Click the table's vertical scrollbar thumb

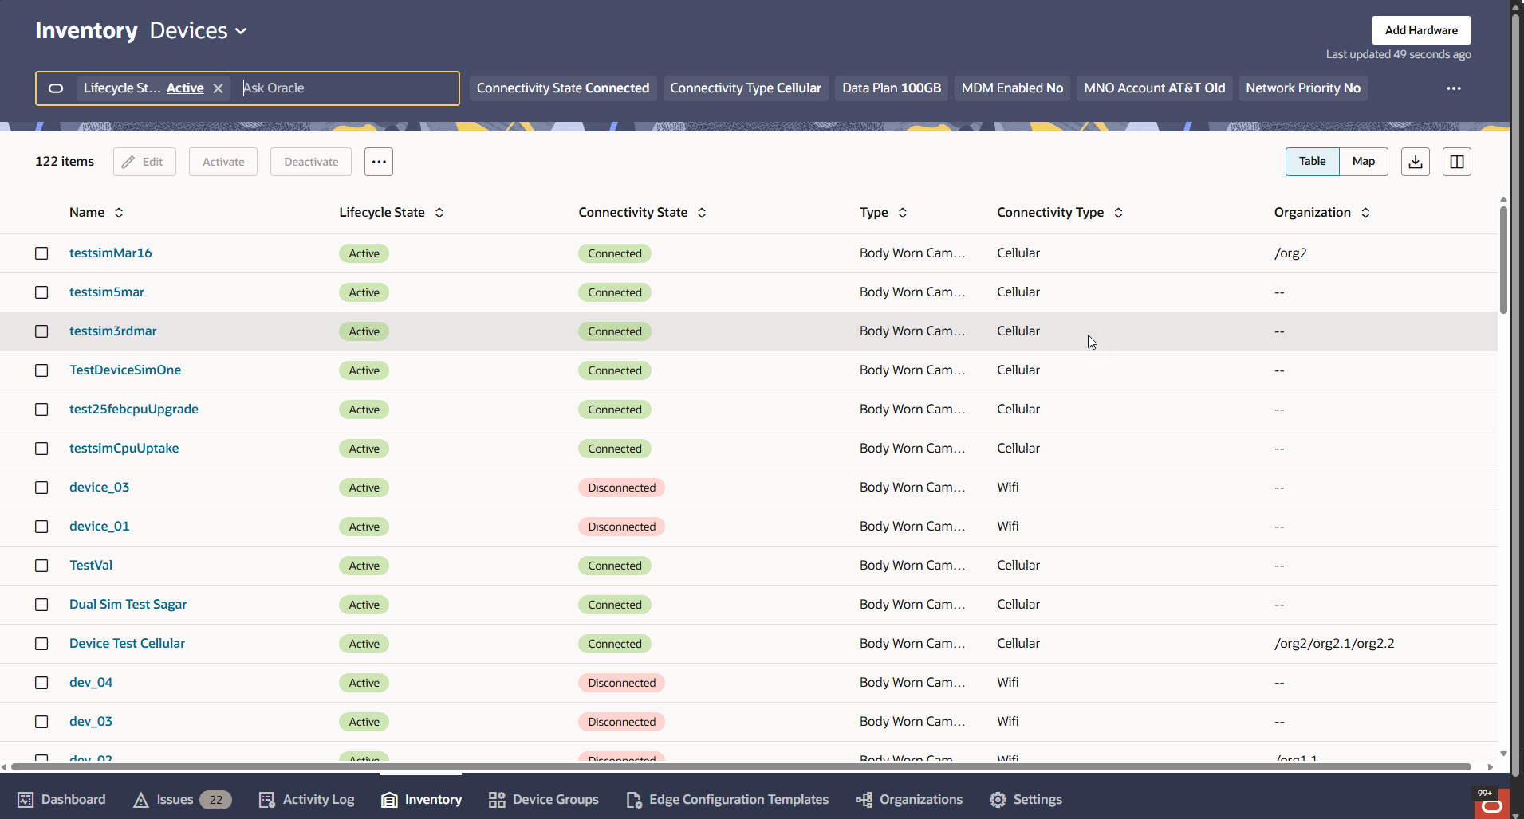[1503, 261]
